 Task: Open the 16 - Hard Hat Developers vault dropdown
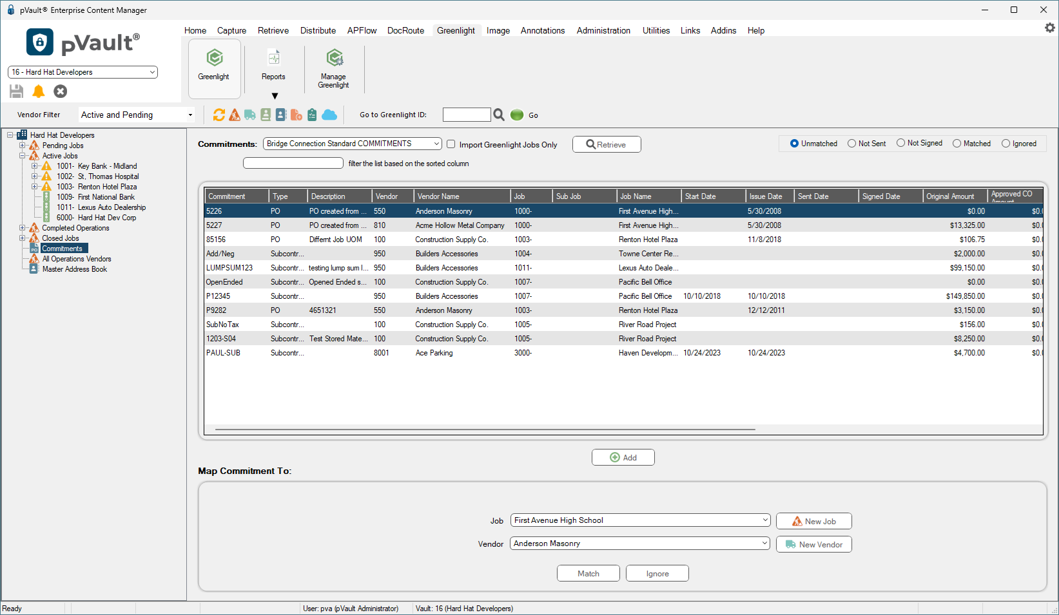(x=83, y=72)
